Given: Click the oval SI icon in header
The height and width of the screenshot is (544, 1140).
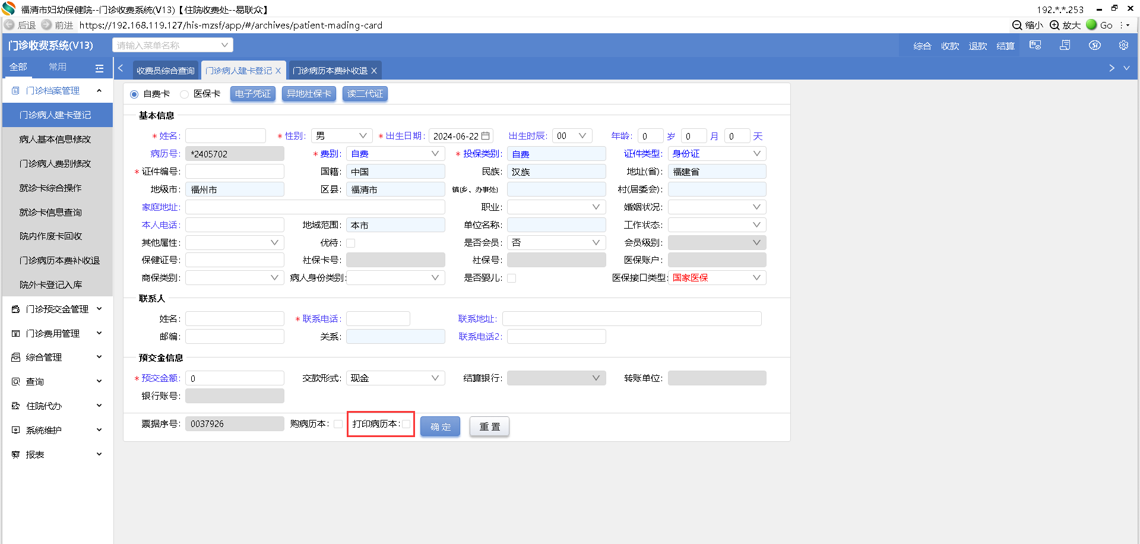Looking at the screenshot, I should (x=1095, y=46).
